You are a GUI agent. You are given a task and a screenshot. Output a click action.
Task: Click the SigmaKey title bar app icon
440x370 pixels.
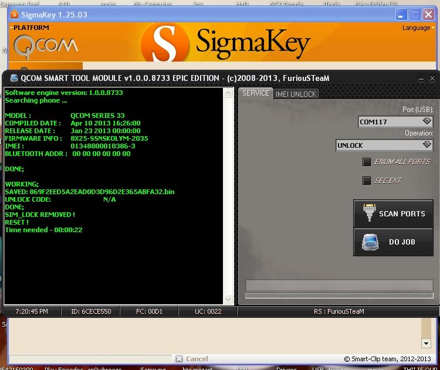[15, 15]
